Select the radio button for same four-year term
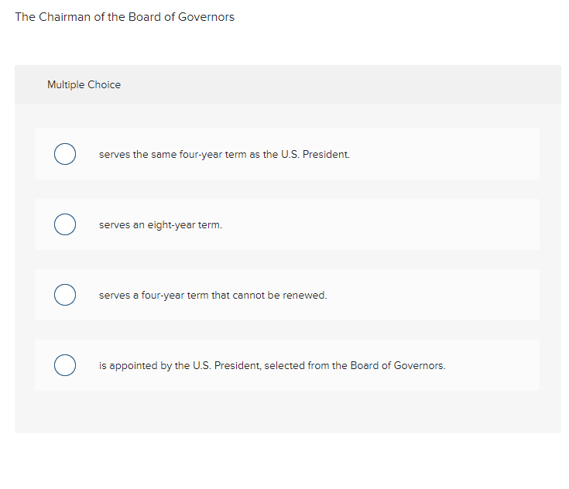 coord(64,154)
